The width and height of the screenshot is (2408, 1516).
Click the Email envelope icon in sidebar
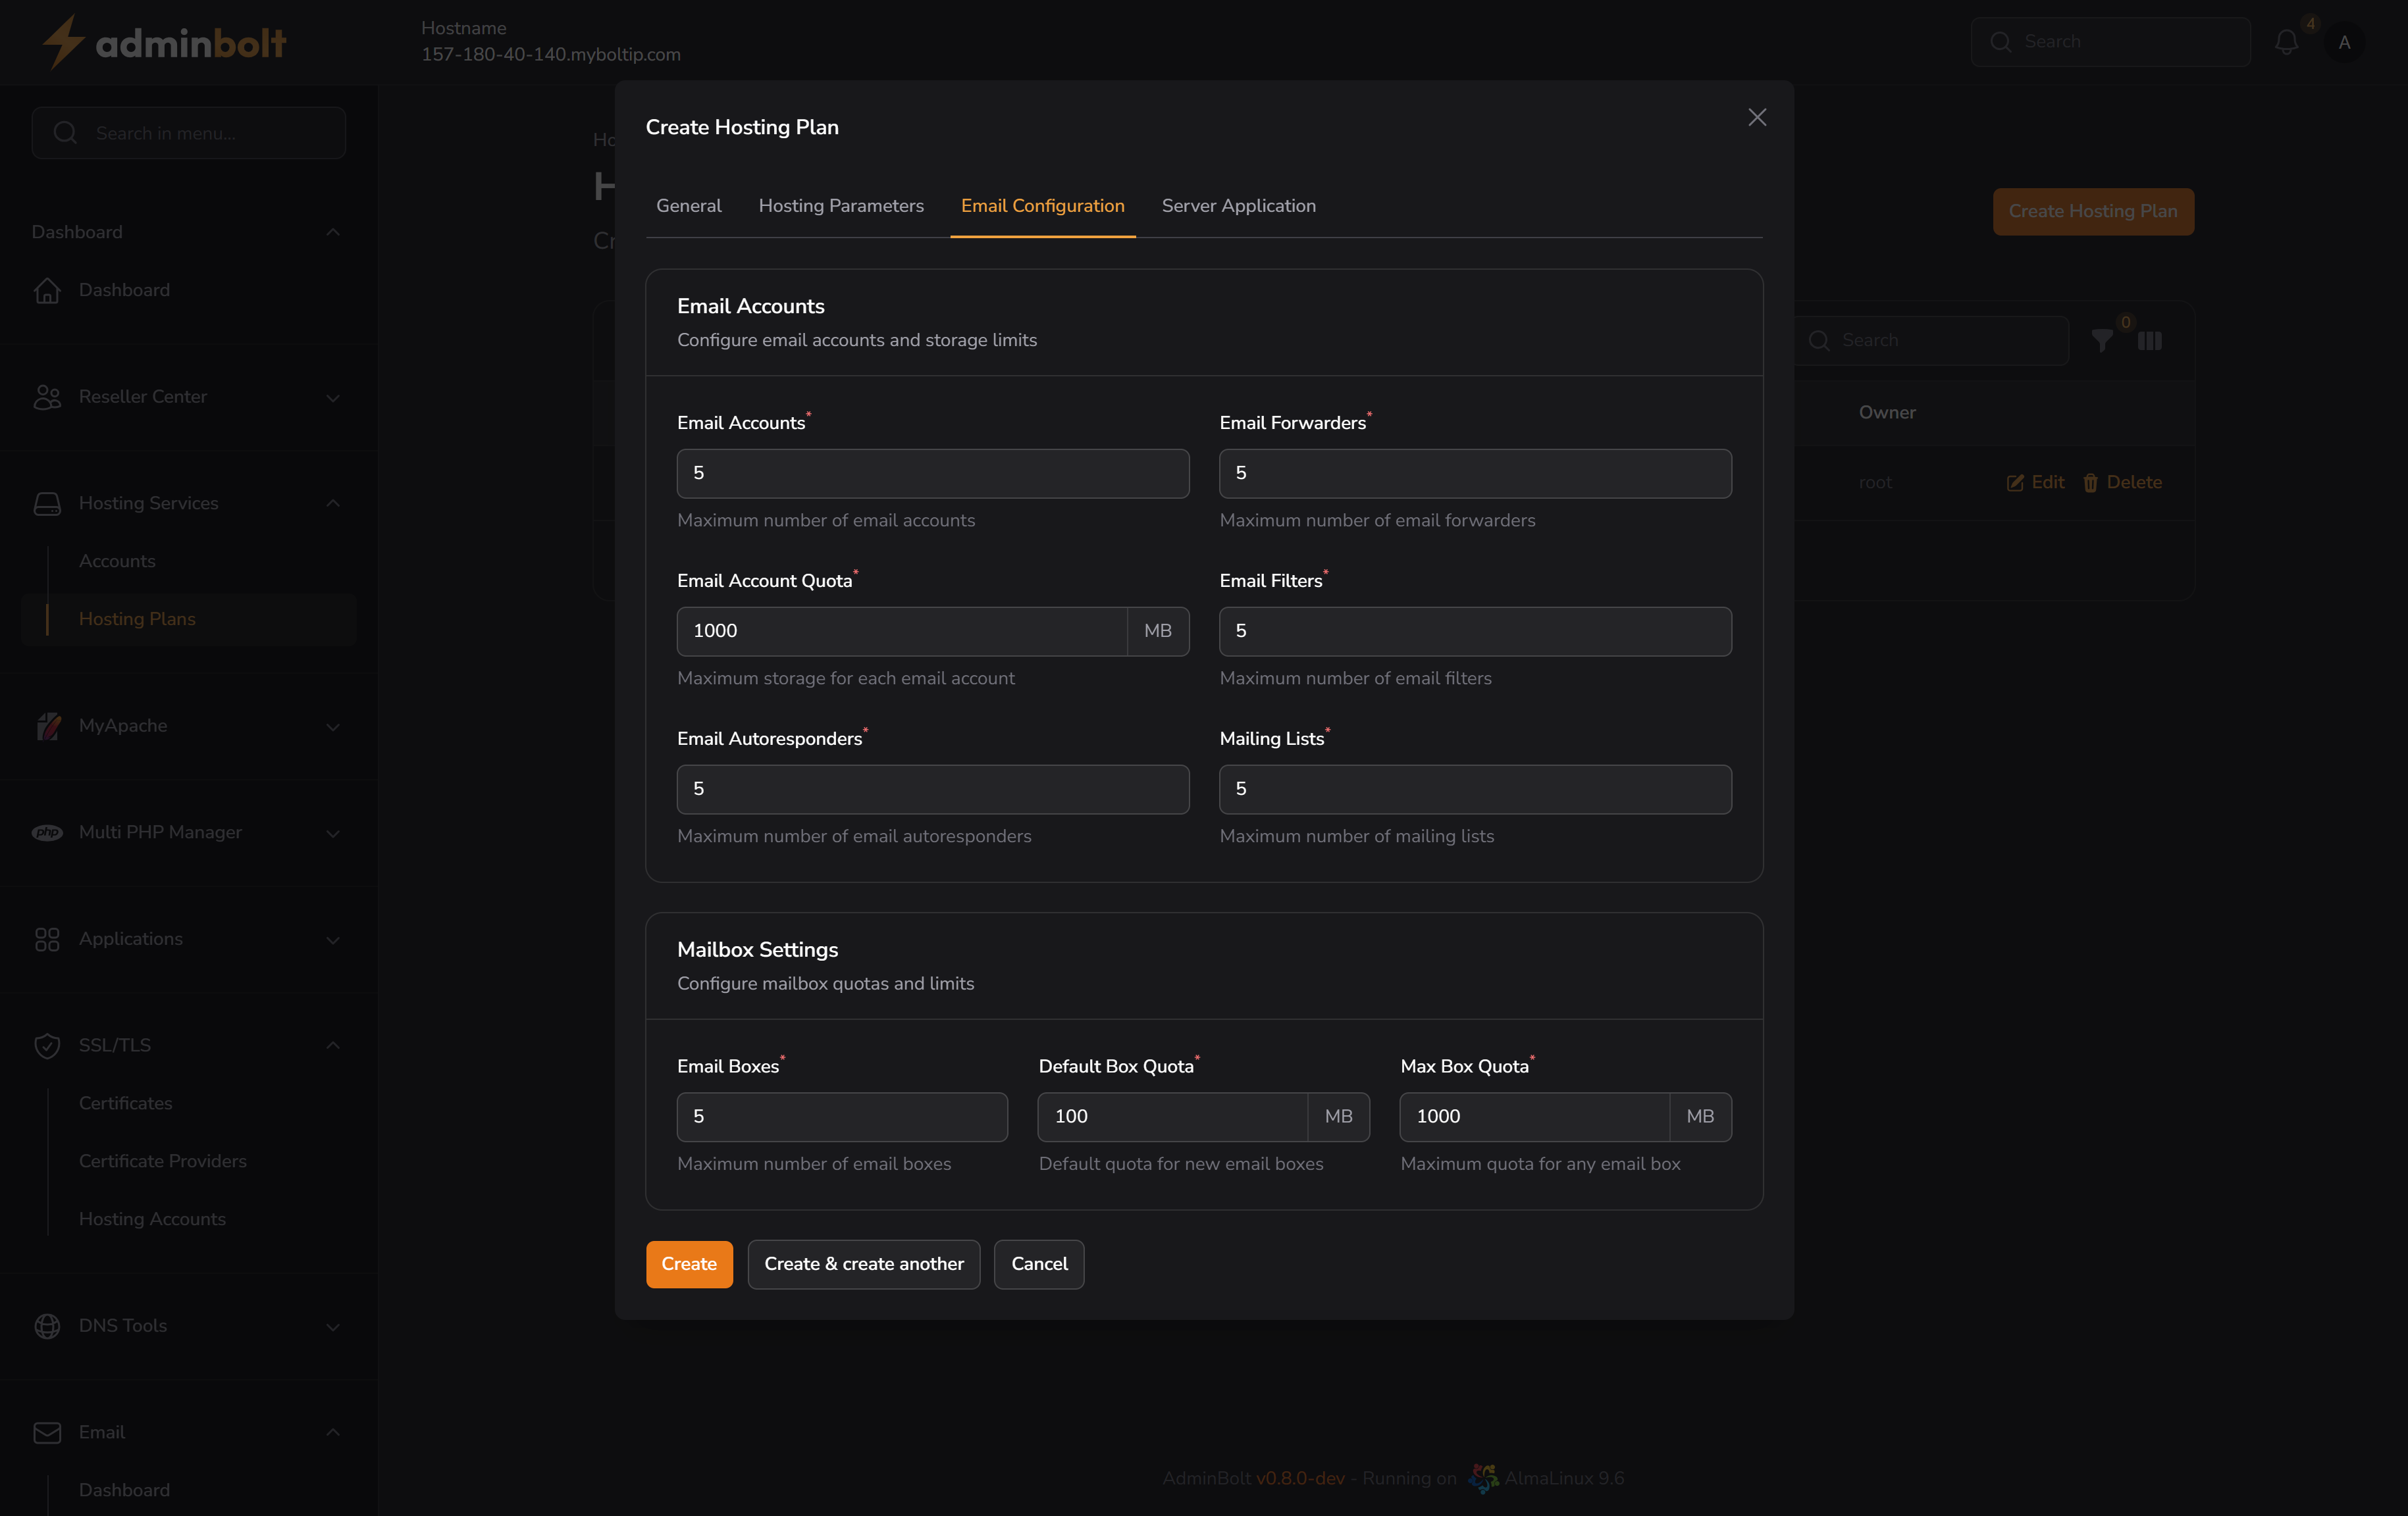(47, 1432)
